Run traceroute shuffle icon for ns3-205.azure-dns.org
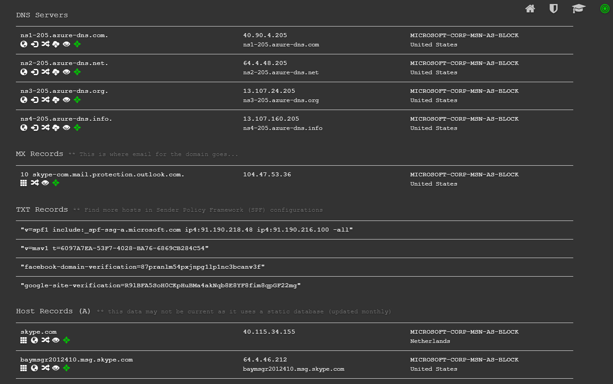The image size is (613, 384). (45, 99)
